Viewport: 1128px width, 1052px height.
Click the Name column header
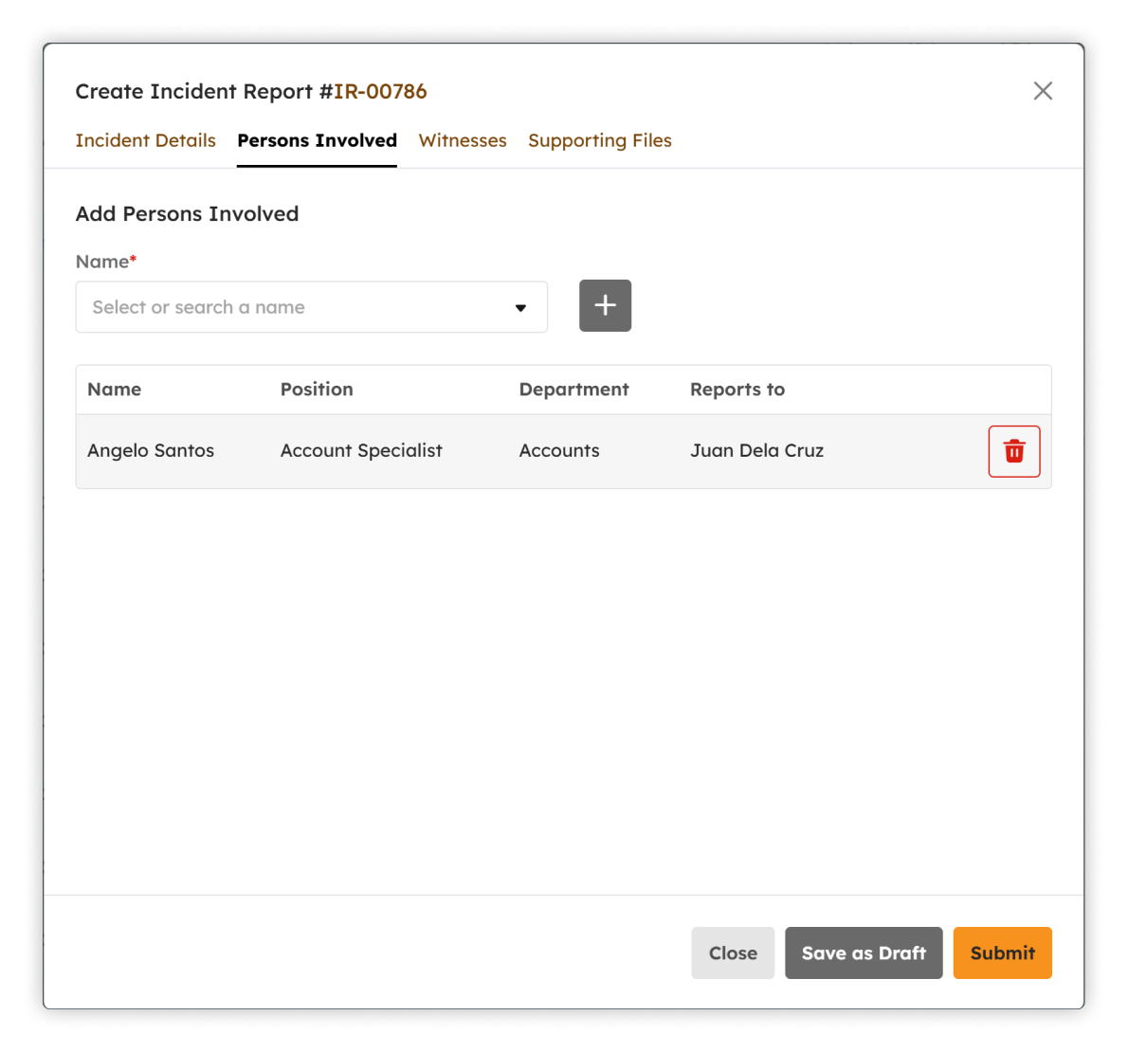114,389
